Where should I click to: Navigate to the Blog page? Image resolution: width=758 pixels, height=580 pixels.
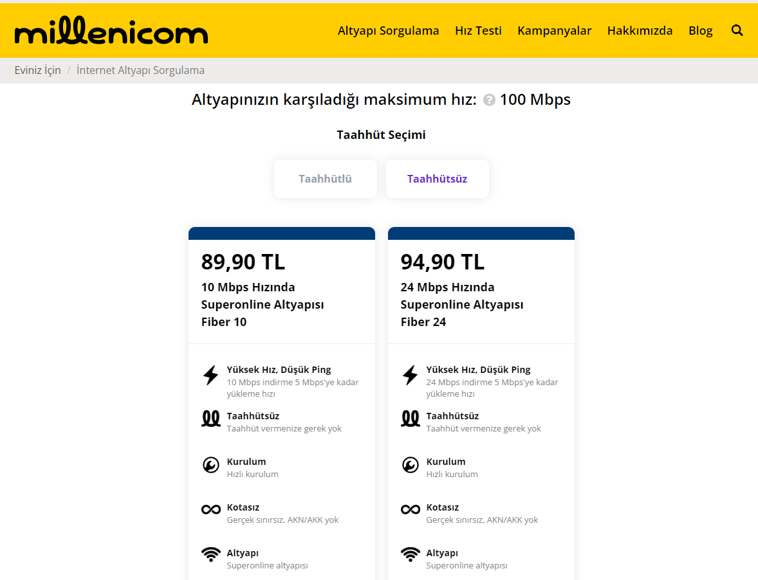pyautogui.click(x=700, y=30)
